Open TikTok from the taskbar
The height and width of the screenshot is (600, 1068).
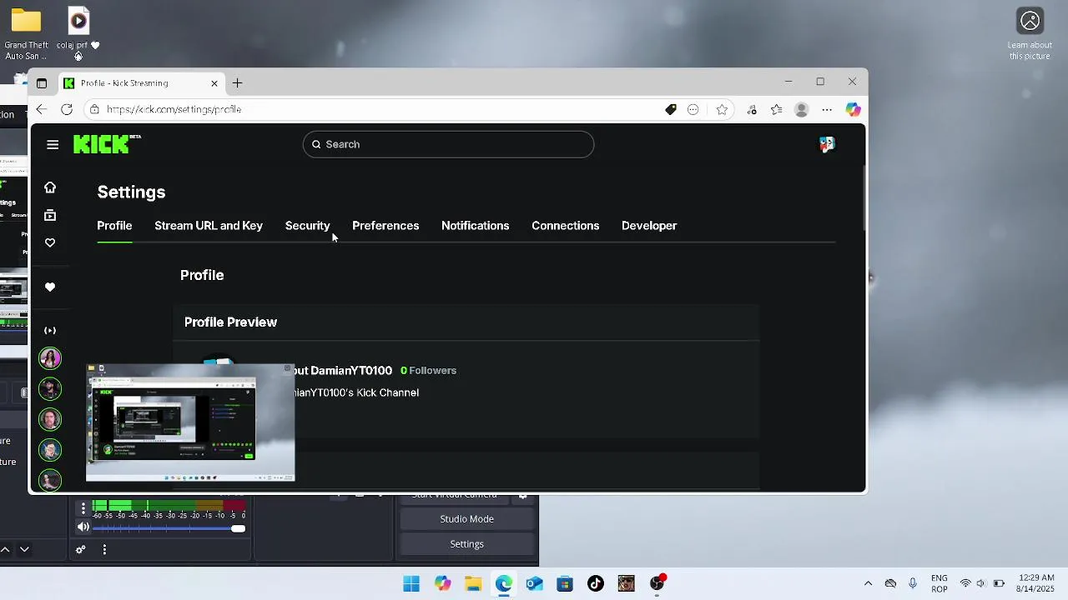(596, 583)
